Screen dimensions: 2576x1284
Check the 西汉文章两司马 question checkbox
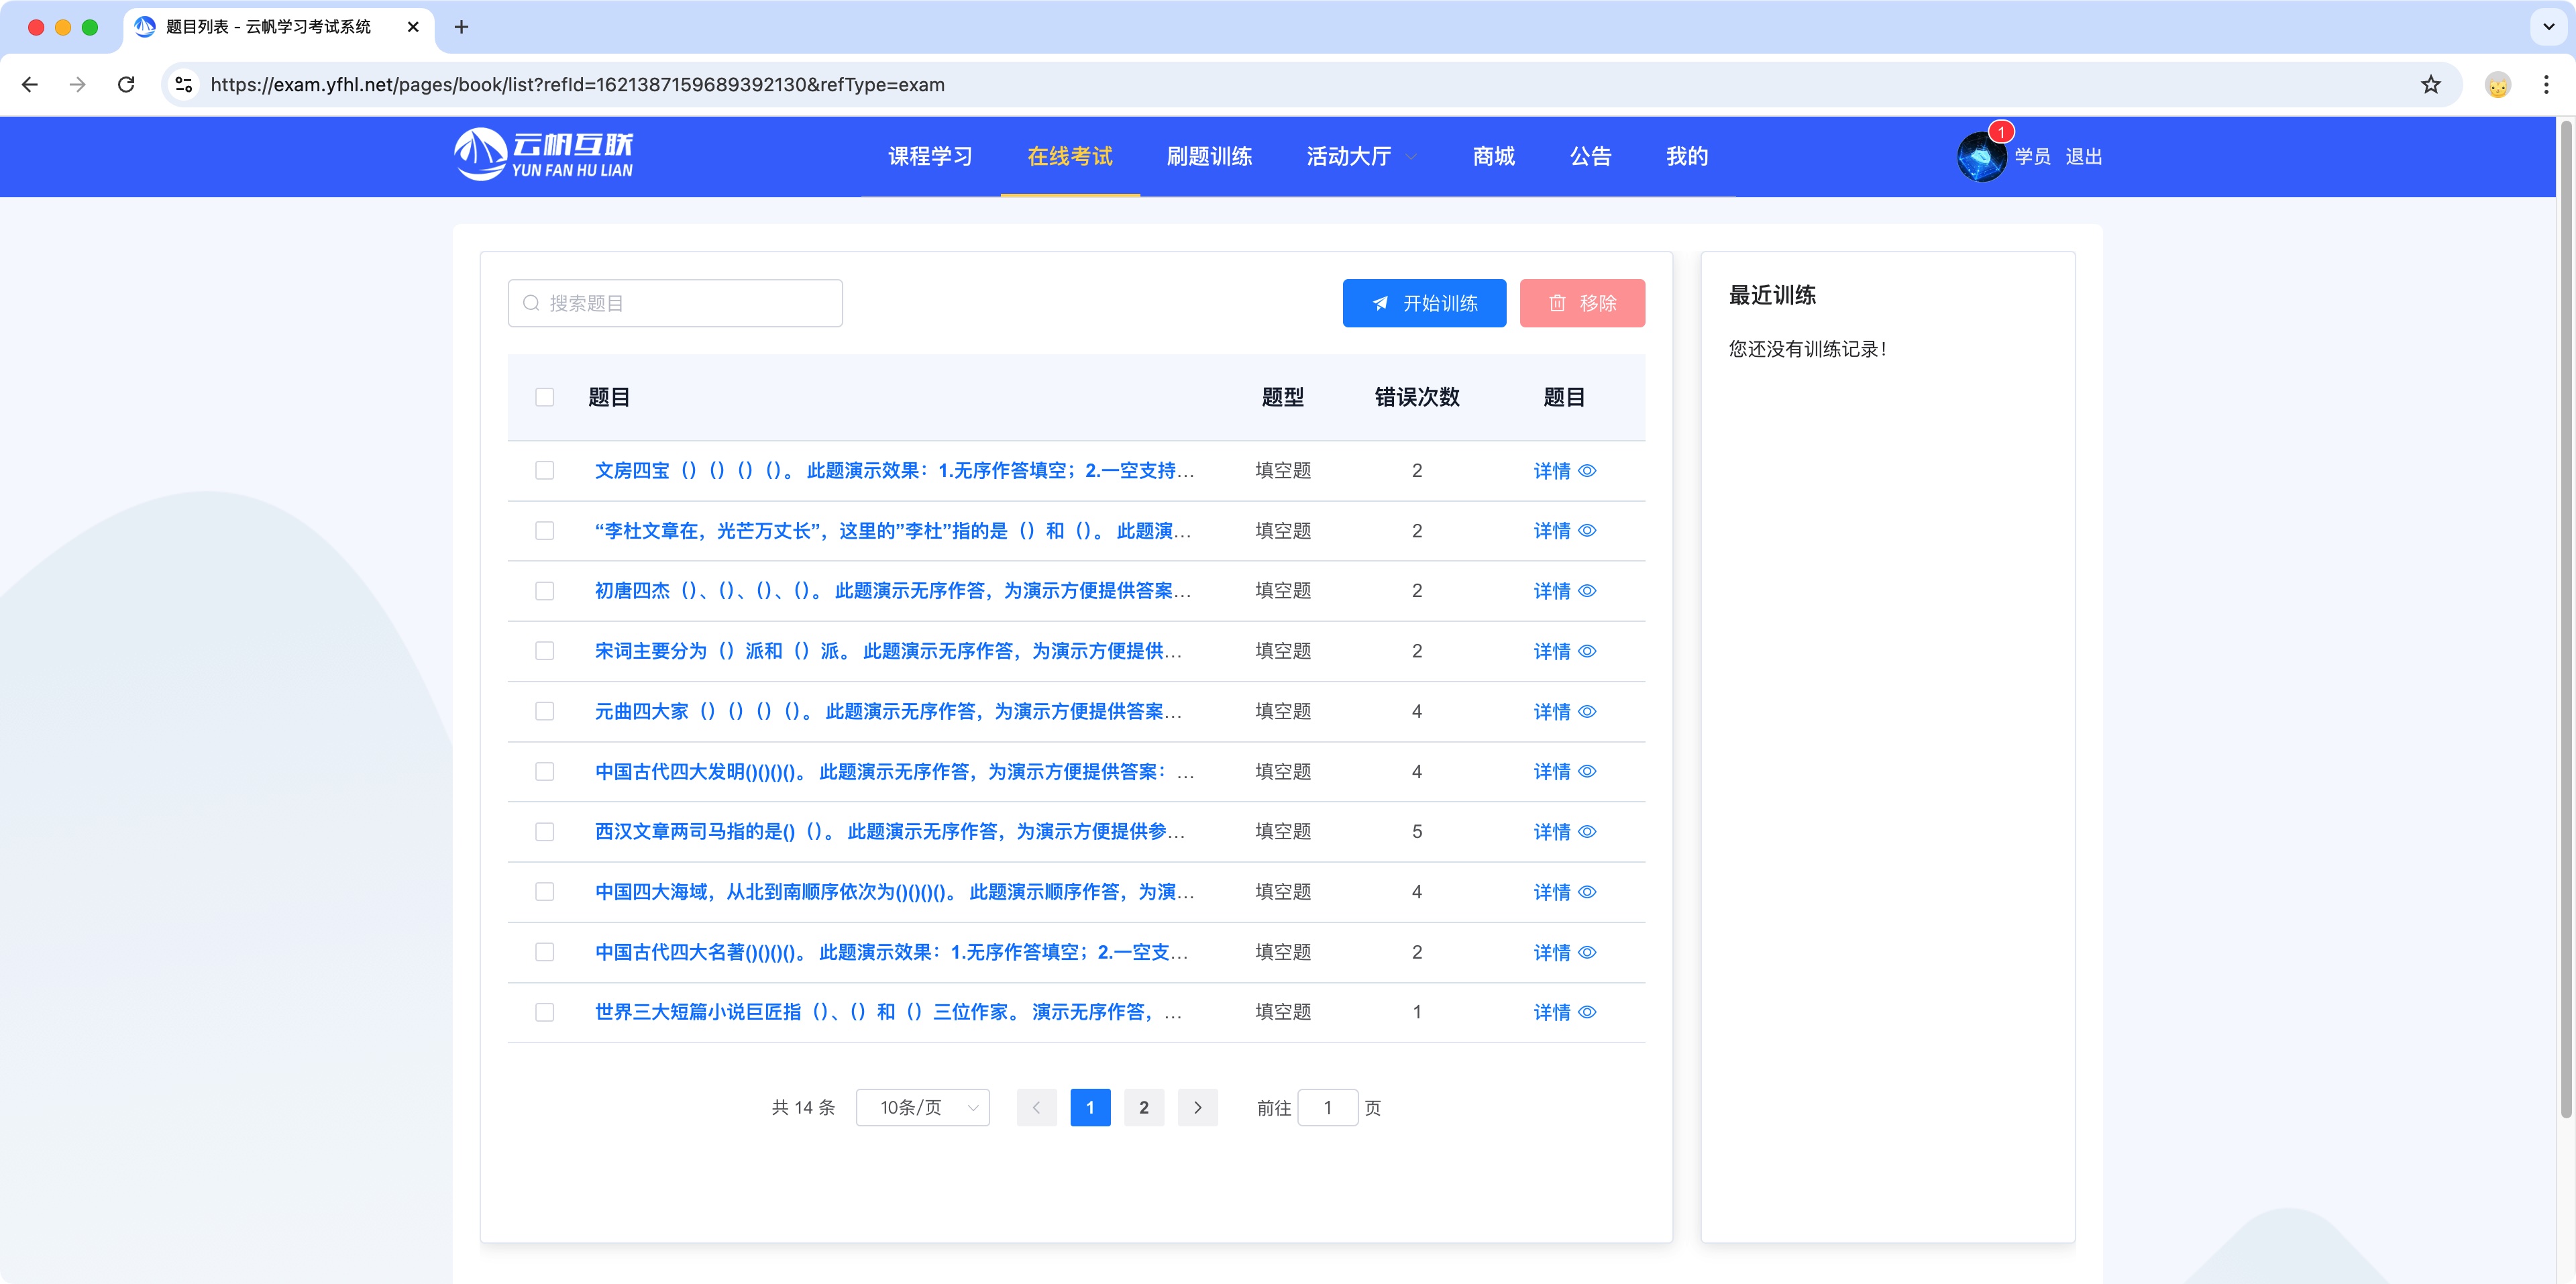click(x=544, y=831)
